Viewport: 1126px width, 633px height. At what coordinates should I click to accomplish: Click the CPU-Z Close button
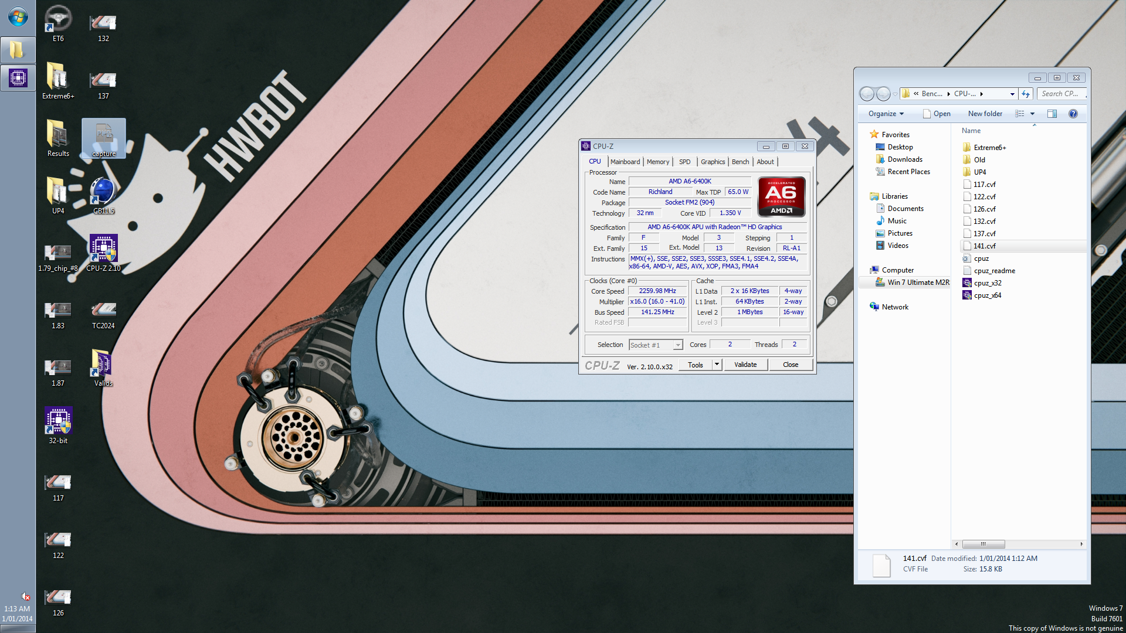(791, 365)
